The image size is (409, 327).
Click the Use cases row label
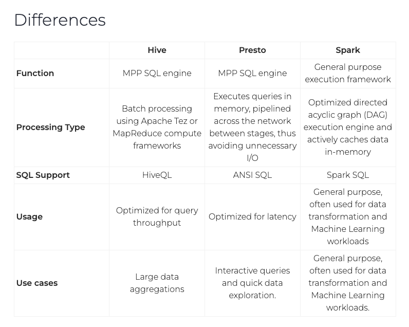(37, 283)
